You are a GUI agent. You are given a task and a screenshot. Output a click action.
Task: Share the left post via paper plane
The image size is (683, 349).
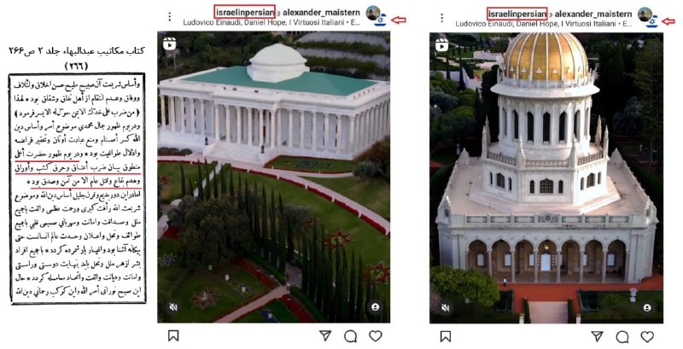(x=325, y=335)
